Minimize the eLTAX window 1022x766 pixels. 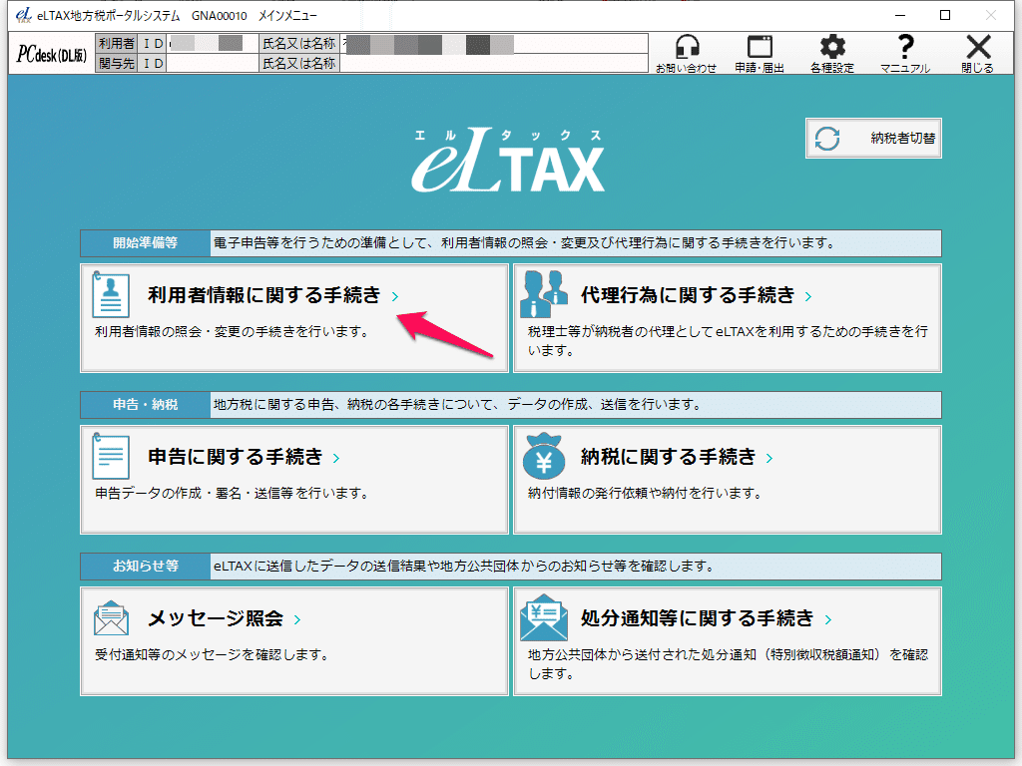pos(900,15)
